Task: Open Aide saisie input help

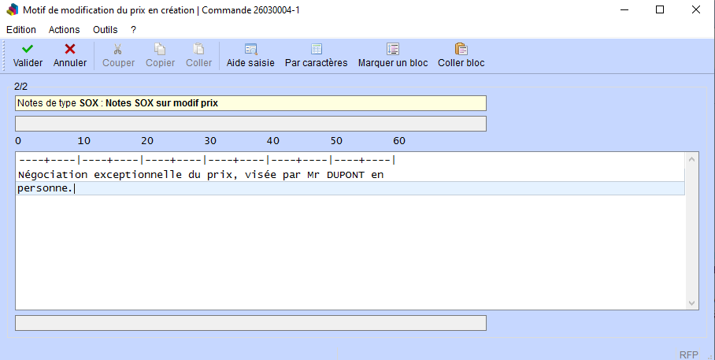Action: click(x=250, y=49)
